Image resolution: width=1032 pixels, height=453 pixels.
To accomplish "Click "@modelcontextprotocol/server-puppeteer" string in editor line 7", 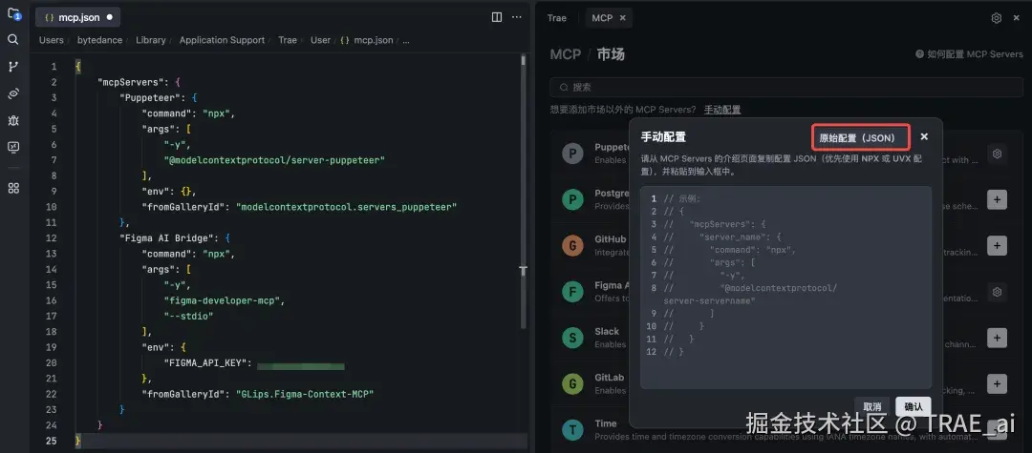I will pyautogui.click(x=274, y=160).
